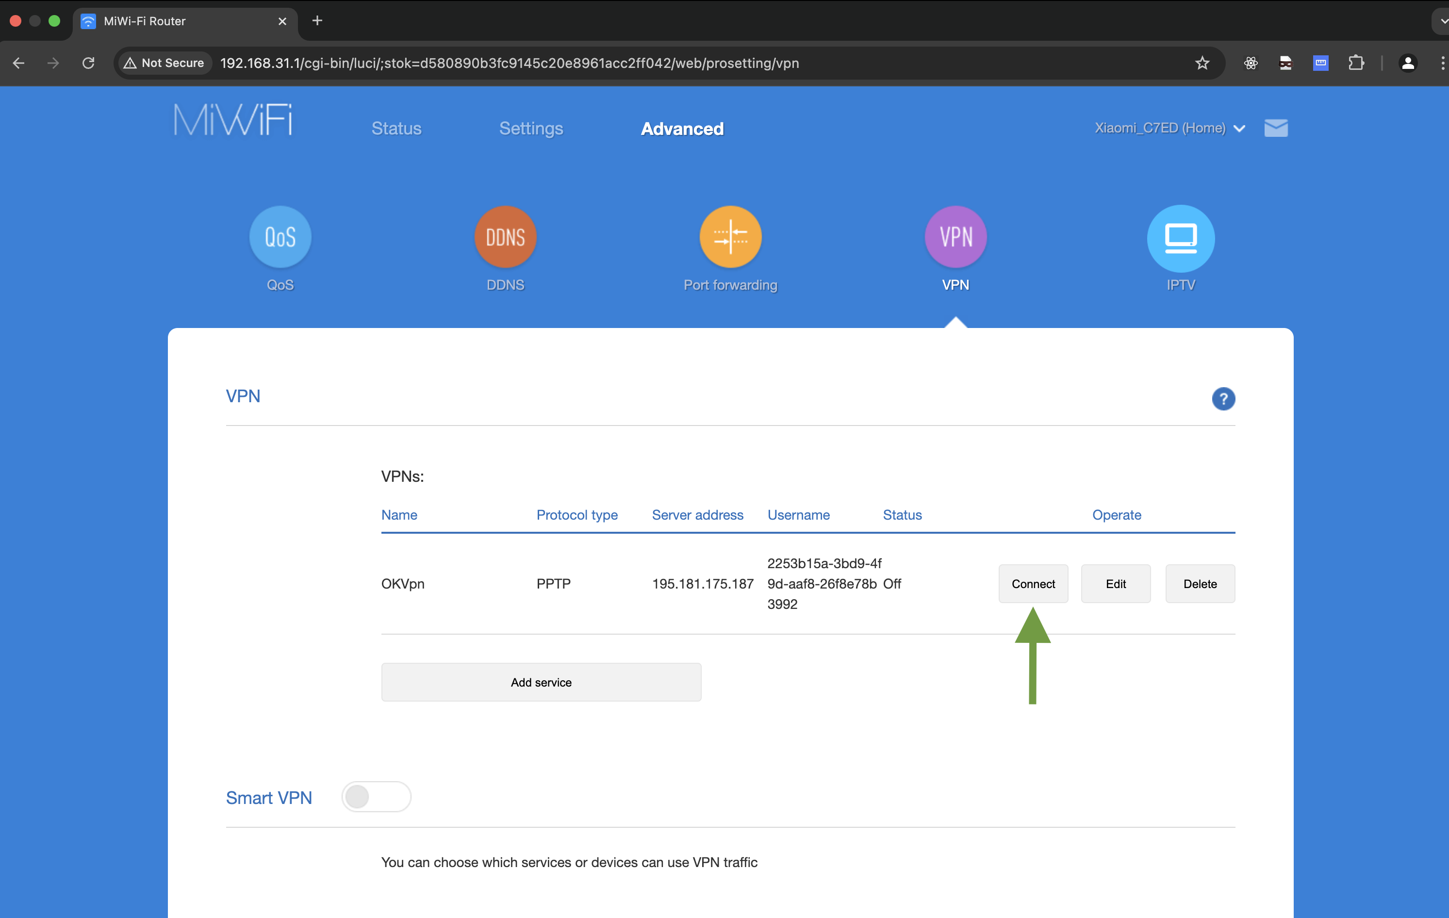Open the Port forwarding icon
This screenshot has height=918, width=1449.
coord(730,237)
